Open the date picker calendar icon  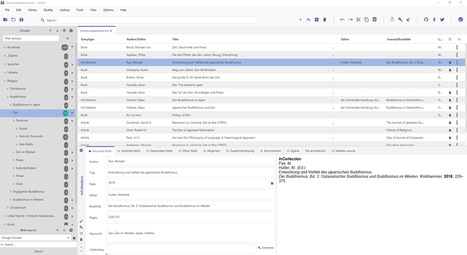pyautogui.click(x=272, y=183)
